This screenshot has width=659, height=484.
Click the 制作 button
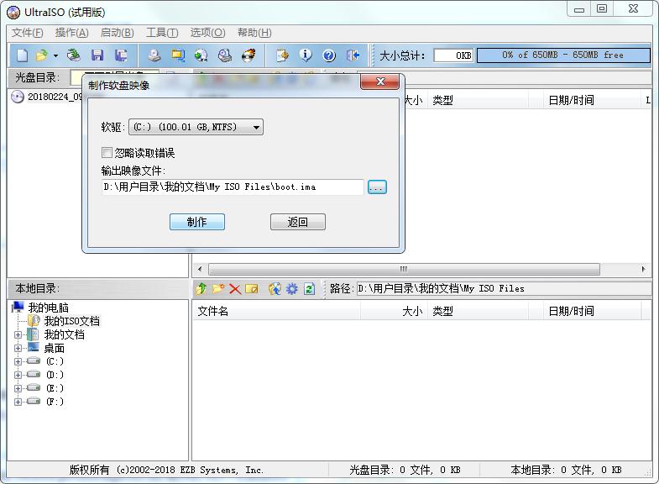(197, 222)
